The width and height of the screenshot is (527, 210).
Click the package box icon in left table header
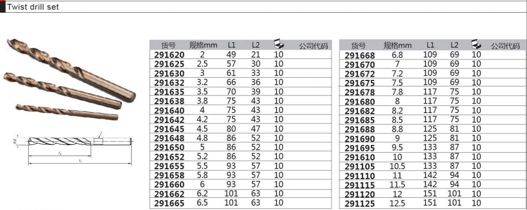279,44
